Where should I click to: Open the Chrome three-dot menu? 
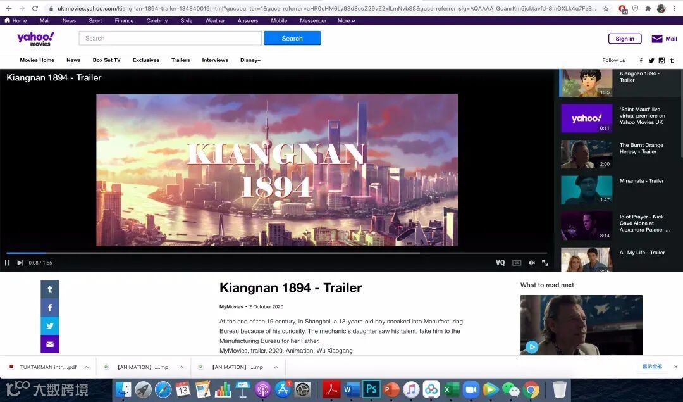coord(674,8)
